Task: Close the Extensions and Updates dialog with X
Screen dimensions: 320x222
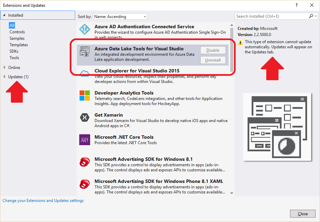Action: (312, 5)
